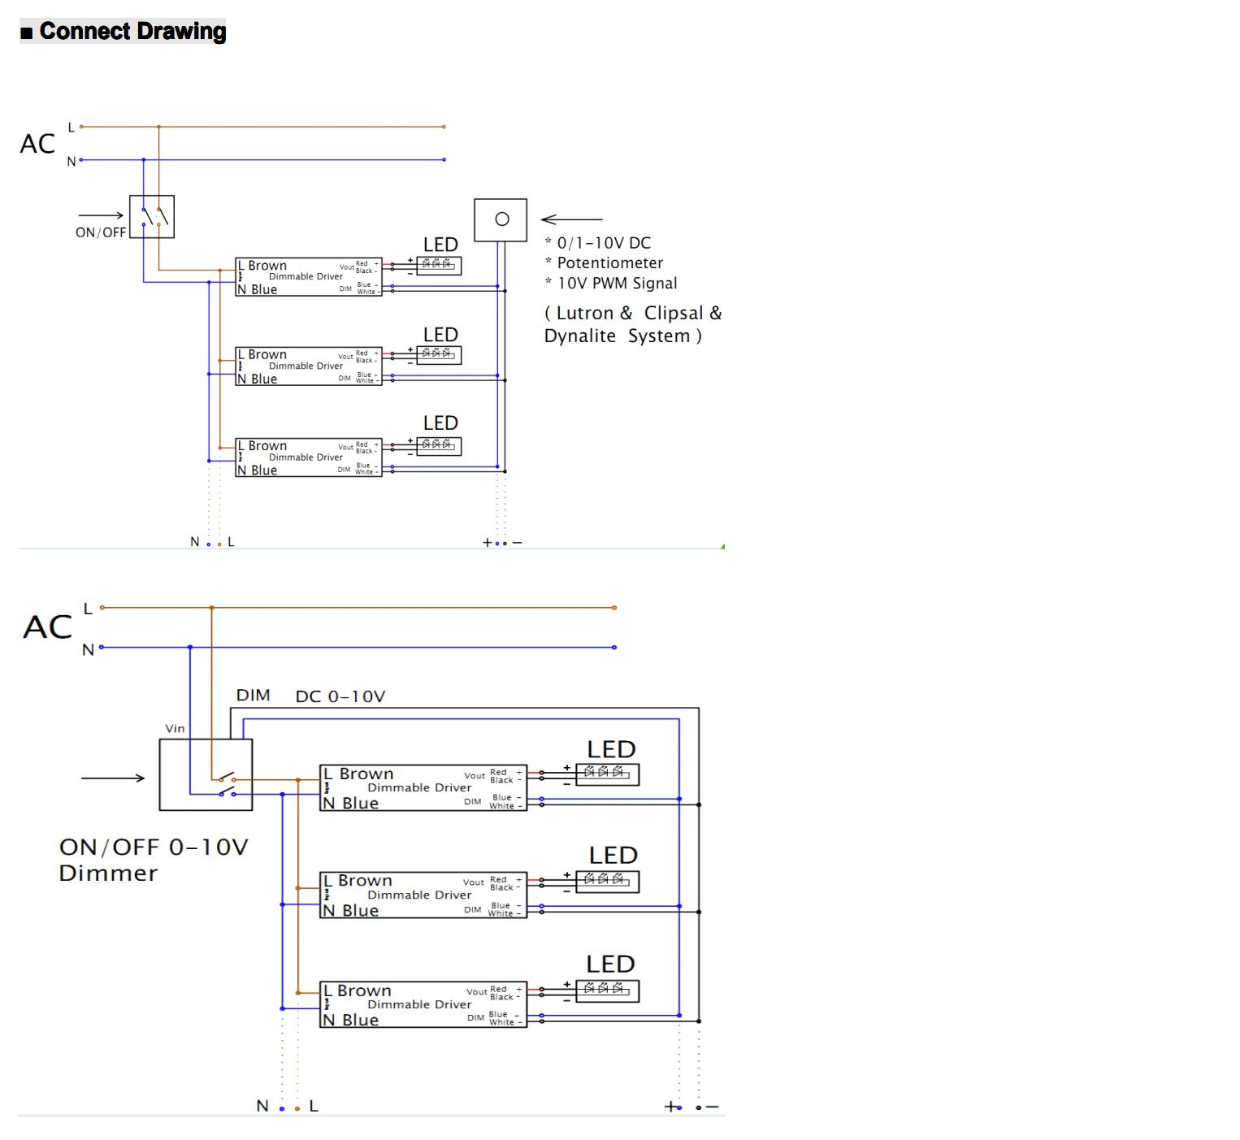The height and width of the screenshot is (1140, 1240).
Task: Click the LED diode symbol of the third driver, potentiometer diagram
Action: [x=439, y=445]
